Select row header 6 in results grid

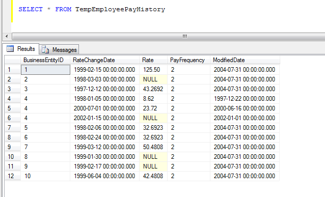[13, 118]
